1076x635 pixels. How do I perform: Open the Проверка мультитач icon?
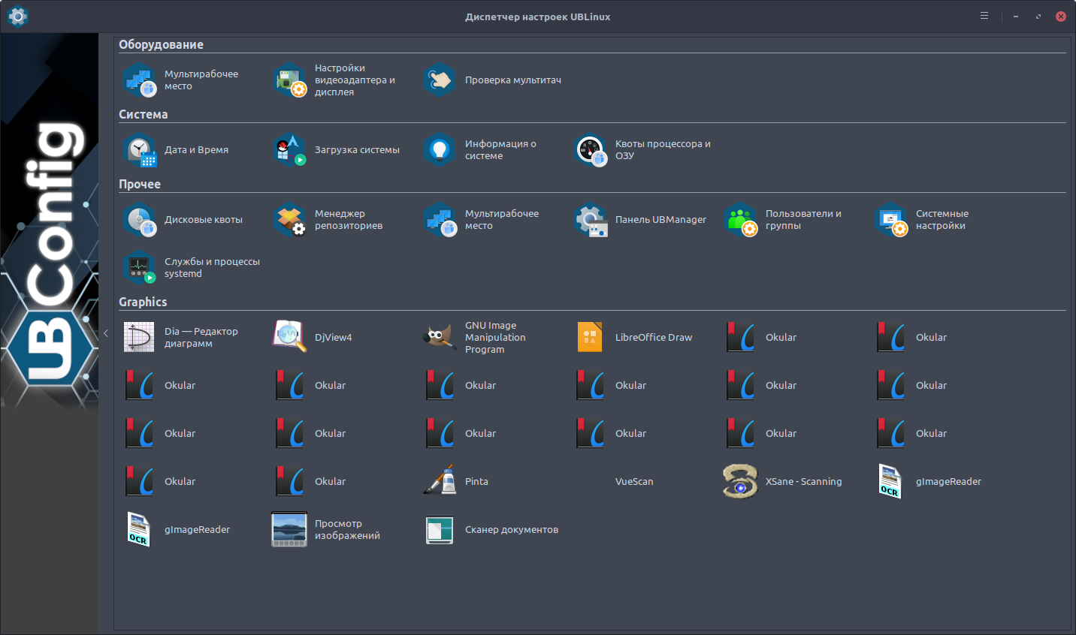440,80
